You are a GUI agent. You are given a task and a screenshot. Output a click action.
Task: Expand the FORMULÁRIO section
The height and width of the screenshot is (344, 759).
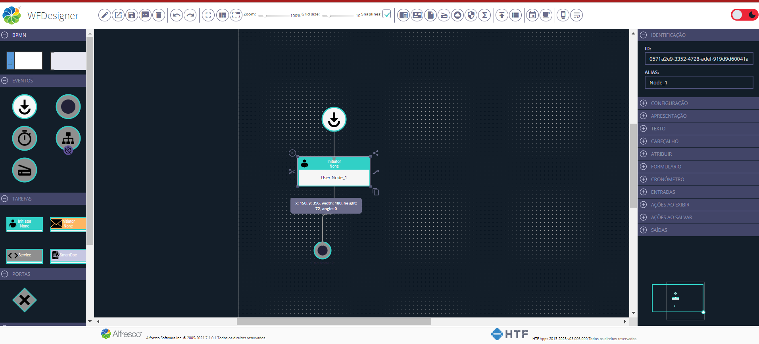pyautogui.click(x=666, y=166)
